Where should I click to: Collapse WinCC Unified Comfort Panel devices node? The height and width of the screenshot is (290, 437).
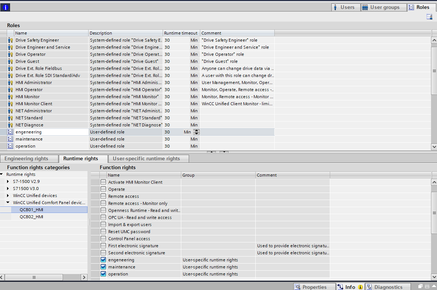pyautogui.click(x=8, y=203)
